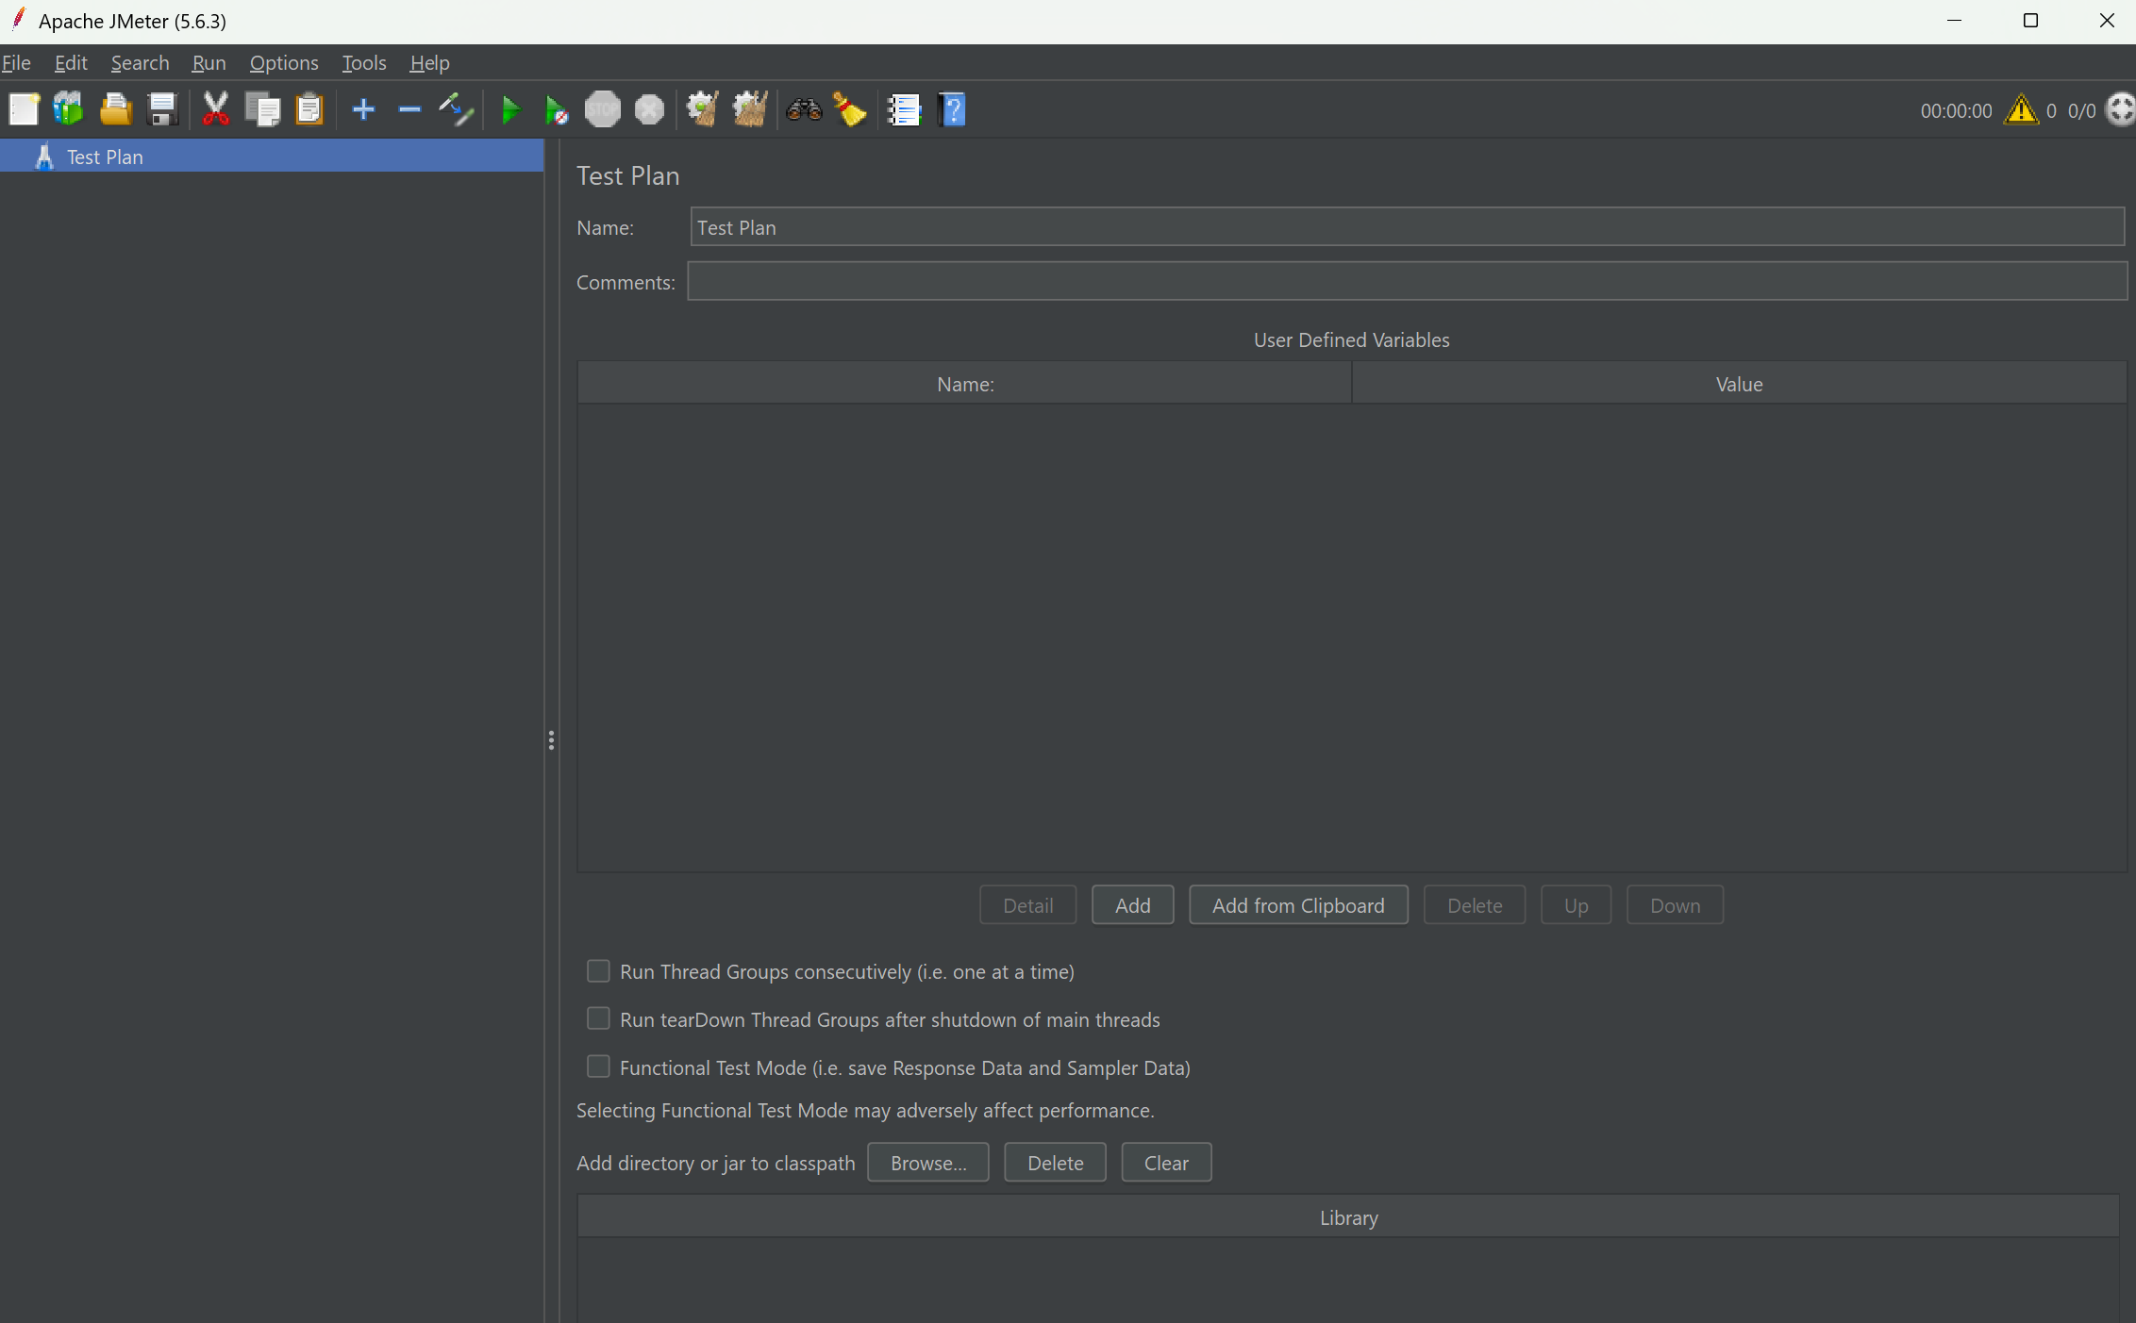Click the New test plan icon
This screenshot has width=2136, height=1323.
coord(25,109)
